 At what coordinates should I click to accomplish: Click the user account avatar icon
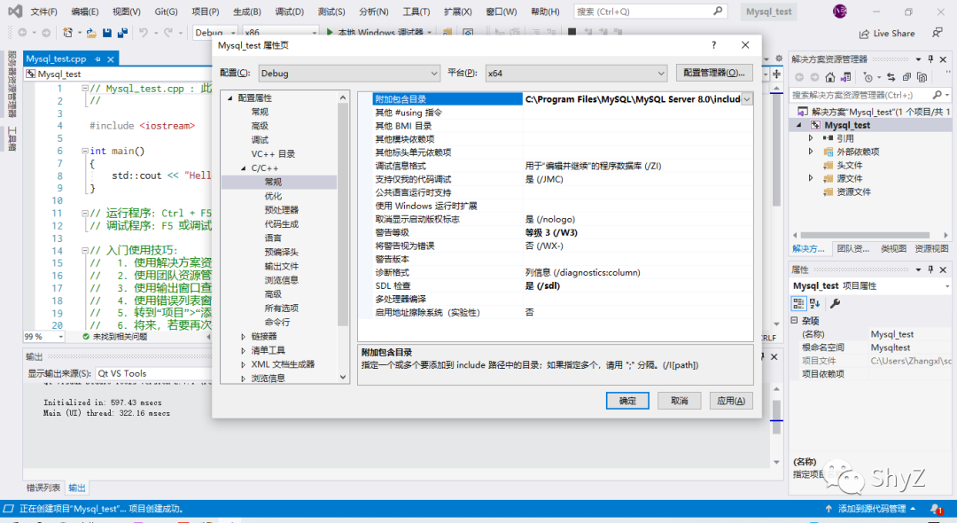pos(840,11)
